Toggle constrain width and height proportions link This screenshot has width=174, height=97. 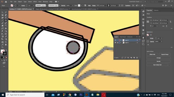click(109, 5)
